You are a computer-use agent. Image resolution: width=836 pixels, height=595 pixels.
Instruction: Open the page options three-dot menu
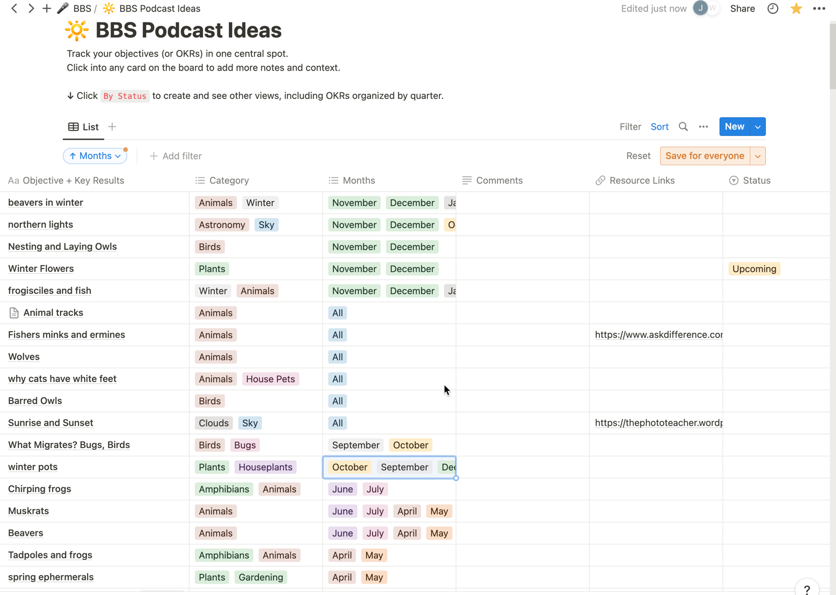pyautogui.click(x=819, y=8)
